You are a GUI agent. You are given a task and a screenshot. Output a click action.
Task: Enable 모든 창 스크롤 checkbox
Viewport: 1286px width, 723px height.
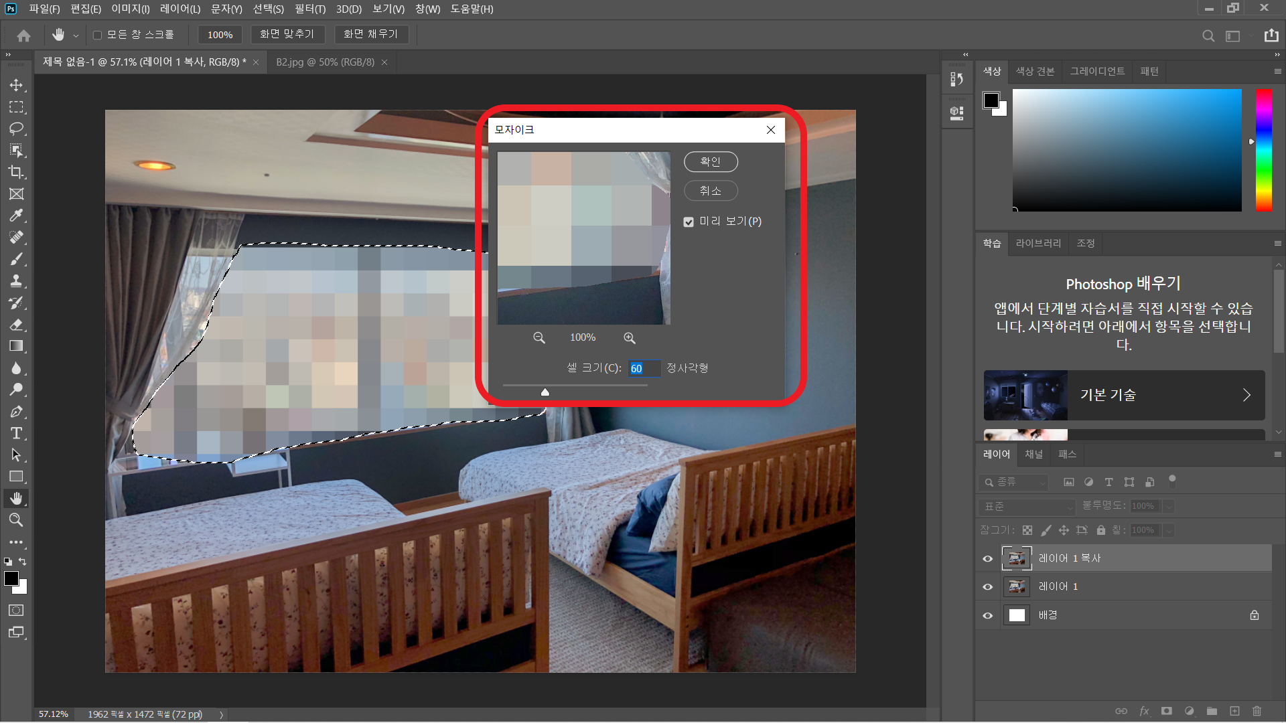click(98, 35)
